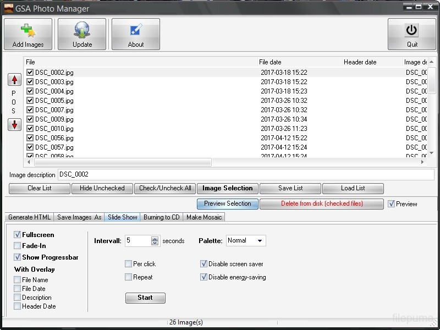Image resolution: width=440 pixels, height=330 pixels.
Task: Toggle the Repeat checkbox
Action: [x=128, y=277]
